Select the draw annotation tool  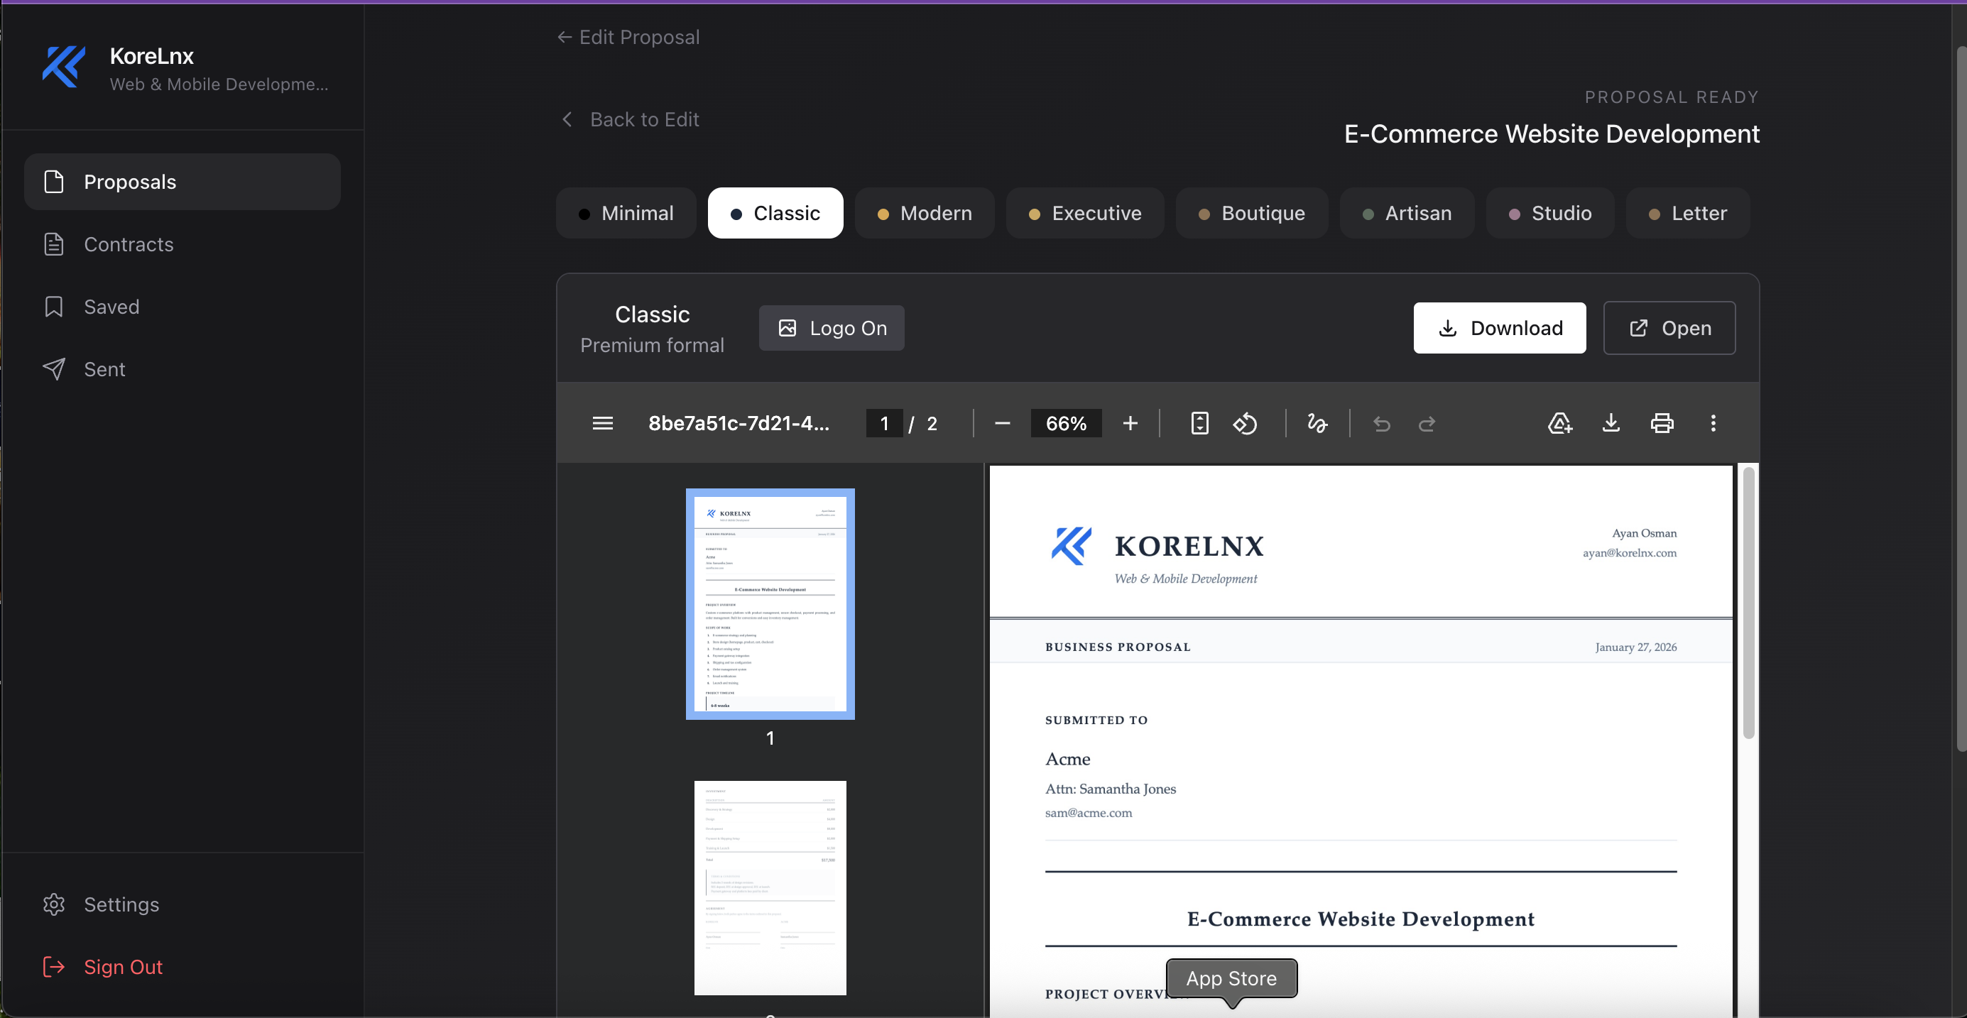pyautogui.click(x=1317, y=424)
